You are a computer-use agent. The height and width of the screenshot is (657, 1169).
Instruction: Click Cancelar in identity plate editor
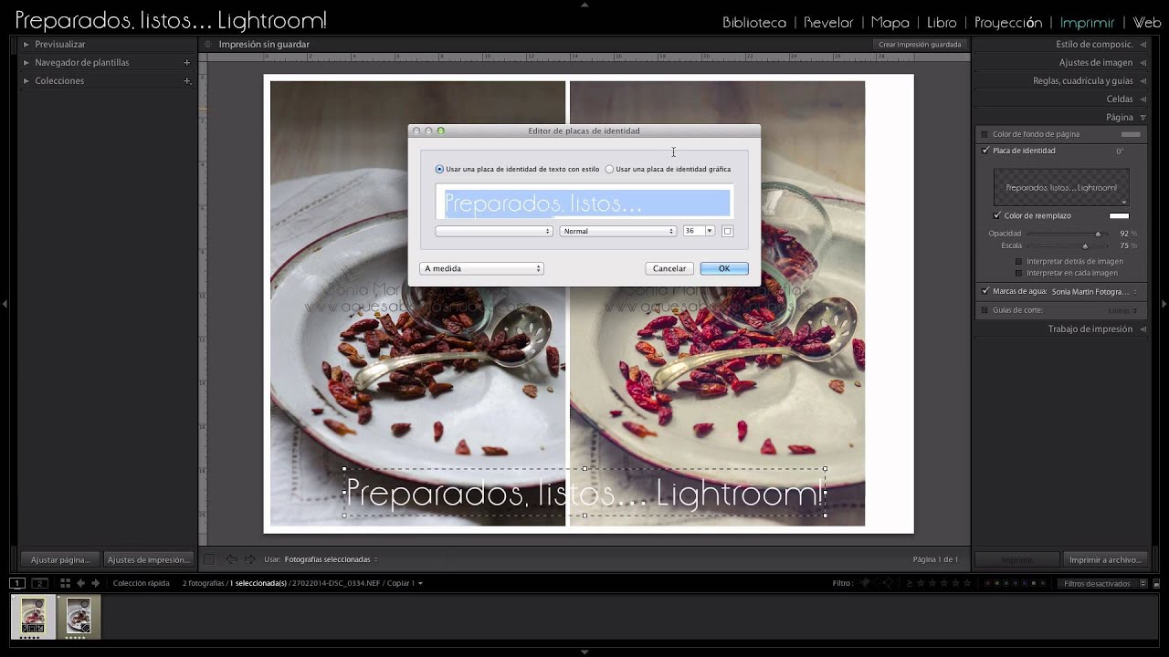coord(669,268)
